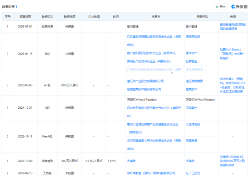Open the 青岛弘平投资合伙企业 investor link

tap(149, 61)
